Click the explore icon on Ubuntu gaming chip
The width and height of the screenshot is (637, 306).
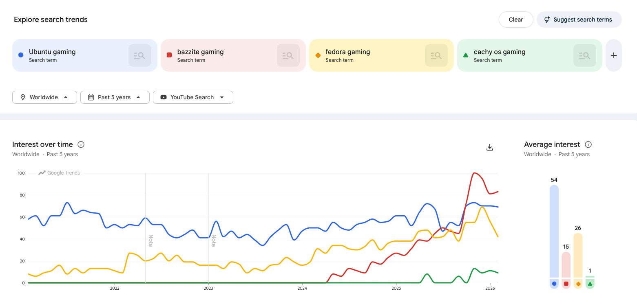coord(139,55)
